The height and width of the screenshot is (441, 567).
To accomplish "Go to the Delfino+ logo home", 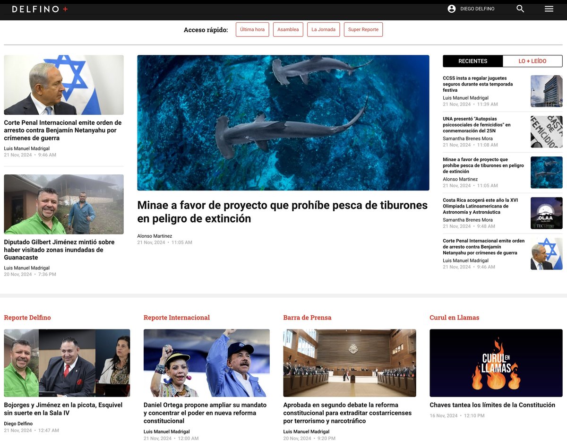I will pos(40,9).
